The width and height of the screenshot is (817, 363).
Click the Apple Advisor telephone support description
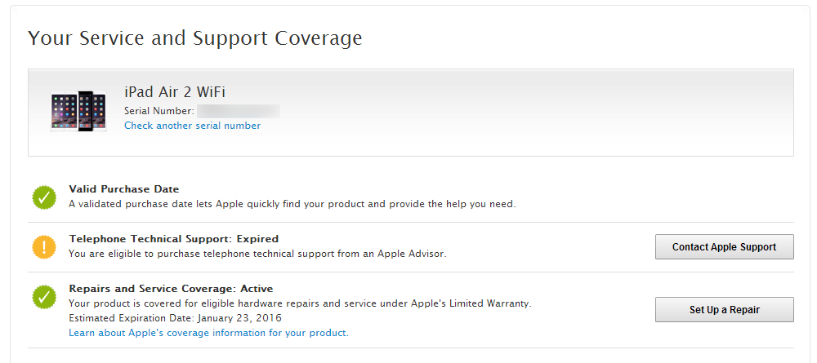pyautogui.click(x=257, y=254)
